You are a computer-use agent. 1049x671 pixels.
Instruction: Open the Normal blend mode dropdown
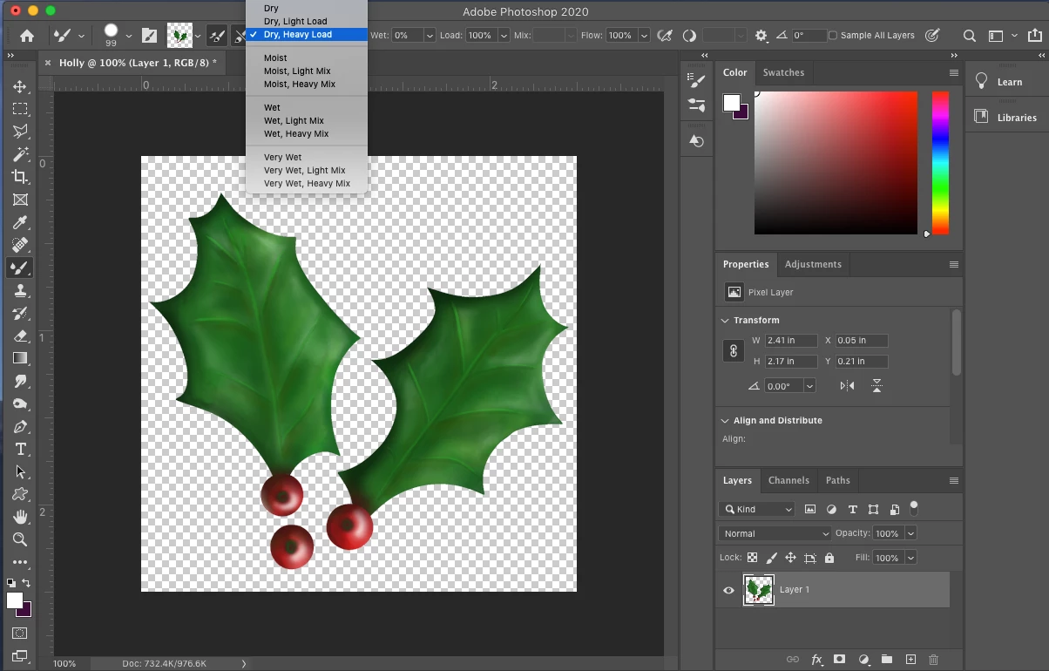(x=775, y=533)
